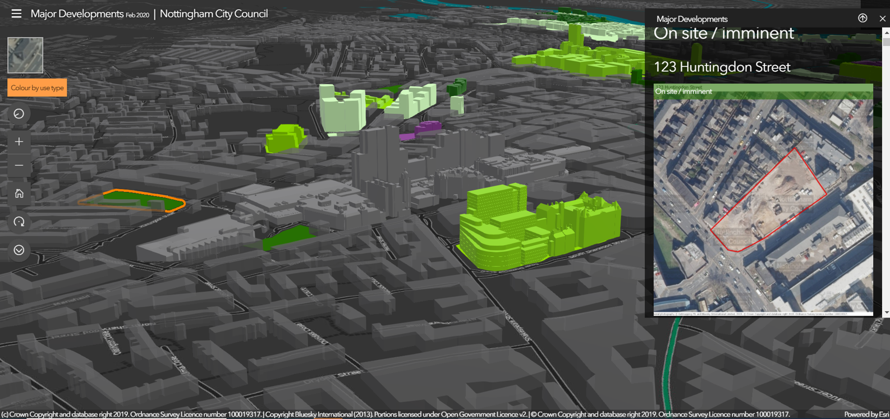Open the hamburger menu
Image resolution: width=890 pixels, height=419 pixels.
click(x=16, y=13)
